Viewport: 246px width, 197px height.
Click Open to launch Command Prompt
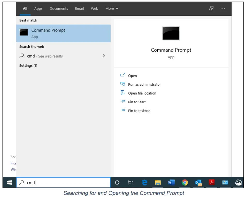132,76
